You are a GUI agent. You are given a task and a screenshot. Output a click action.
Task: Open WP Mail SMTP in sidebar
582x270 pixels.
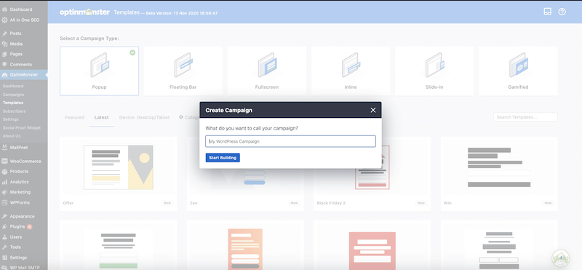coord(24,266)
